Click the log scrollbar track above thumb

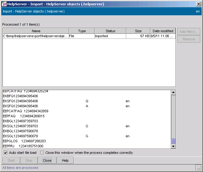(173, 117)
